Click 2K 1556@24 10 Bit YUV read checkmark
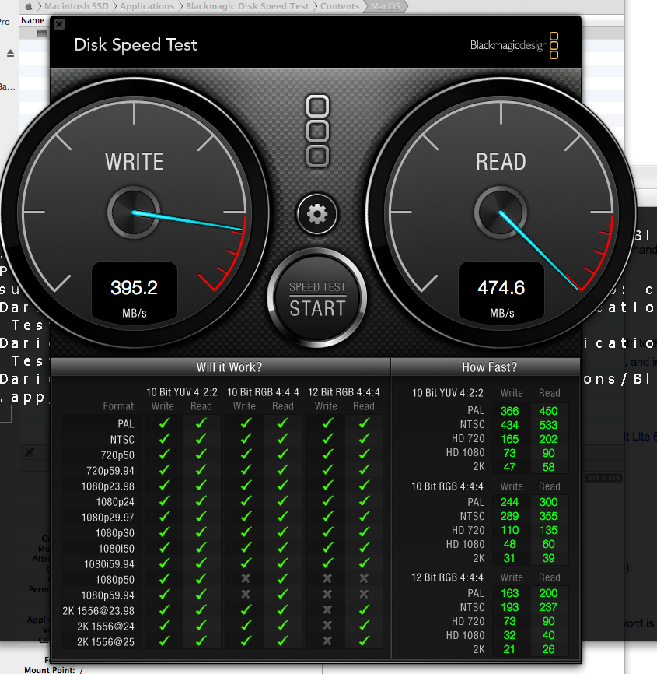Image resolution: width=657 pixels, height=674 pixels. tap(201, 626)
